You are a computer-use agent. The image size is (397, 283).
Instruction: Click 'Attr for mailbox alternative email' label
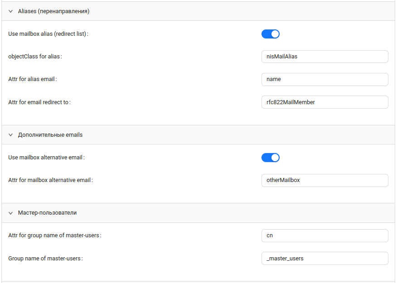(50, 180)
